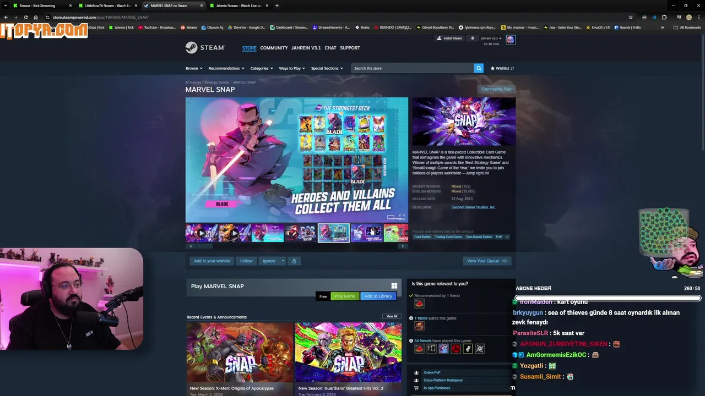
Task: Open the browser Extensions puzzle icon
Action: point(664,17)
